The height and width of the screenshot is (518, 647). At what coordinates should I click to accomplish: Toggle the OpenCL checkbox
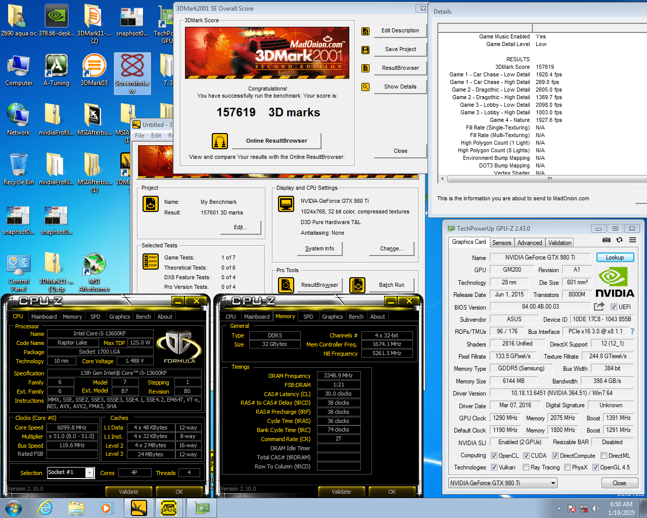click(494, 456)
